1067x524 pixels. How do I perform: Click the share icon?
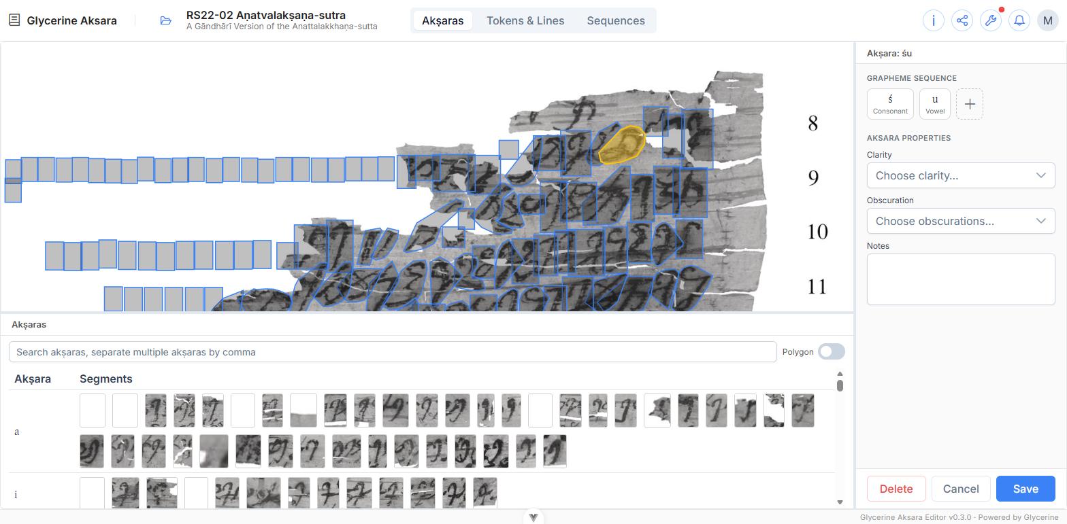pyautogui.click(x=962, y=20)
